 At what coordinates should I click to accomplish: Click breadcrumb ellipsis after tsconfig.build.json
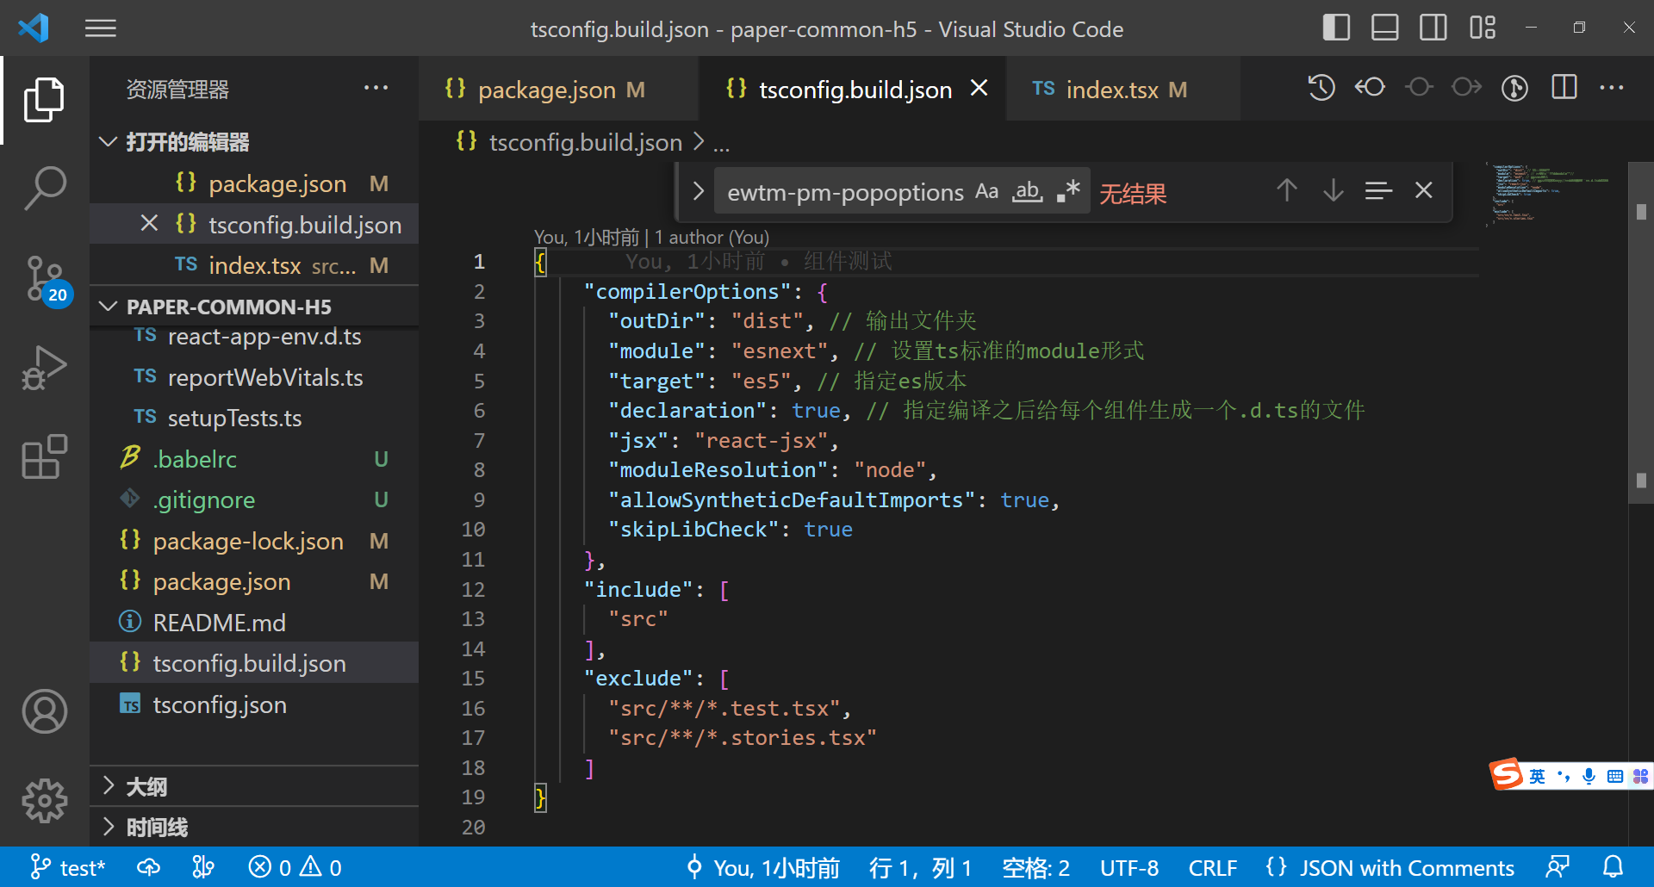pyautogui.click(x=721, y=143)
